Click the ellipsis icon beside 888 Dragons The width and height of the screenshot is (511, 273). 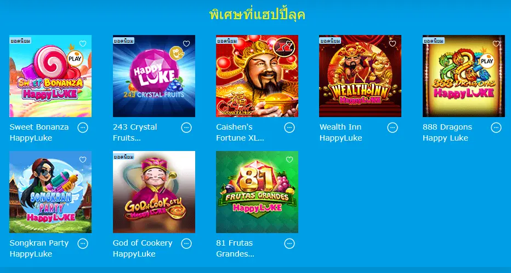(x=496, y=127)
